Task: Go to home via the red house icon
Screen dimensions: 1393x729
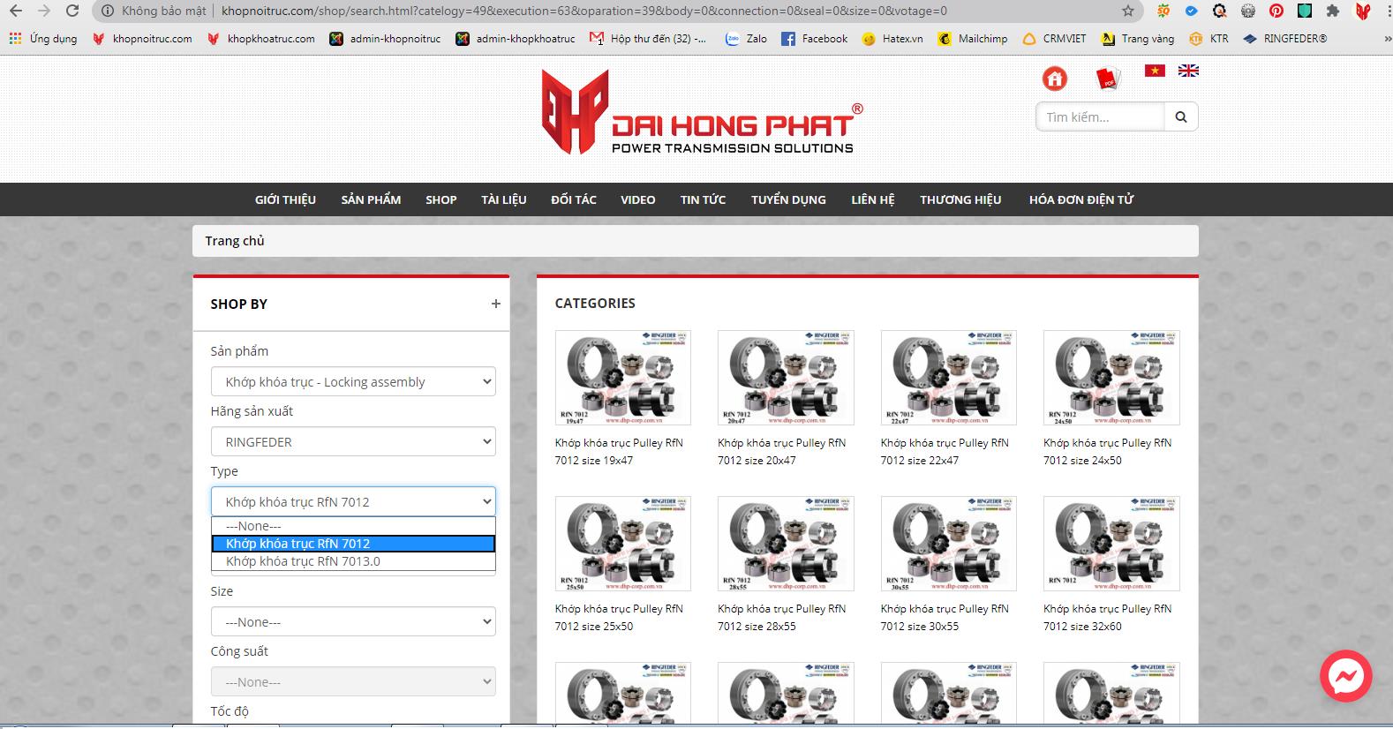Action: 1055,79
